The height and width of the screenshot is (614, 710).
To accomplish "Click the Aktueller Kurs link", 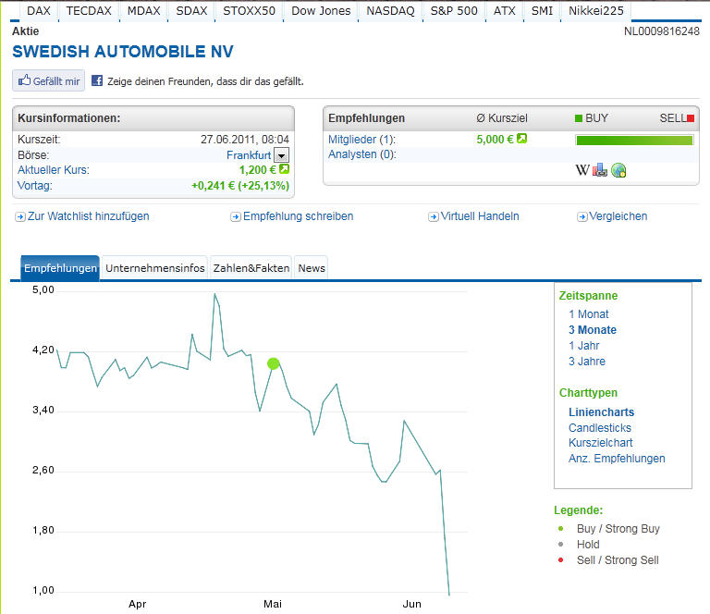I will [54, 170].
